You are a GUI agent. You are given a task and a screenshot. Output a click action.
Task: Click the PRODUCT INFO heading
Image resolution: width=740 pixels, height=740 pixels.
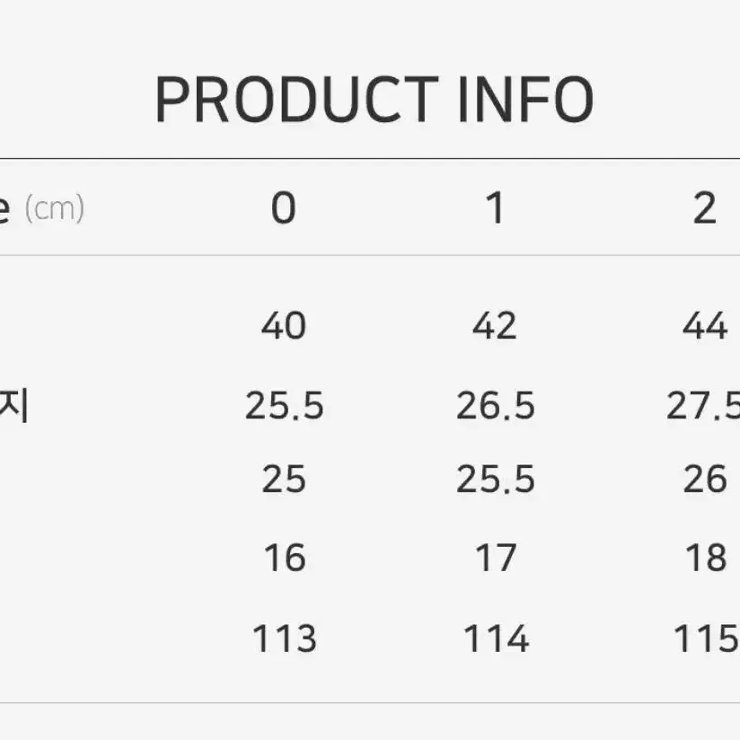[374, 100]
